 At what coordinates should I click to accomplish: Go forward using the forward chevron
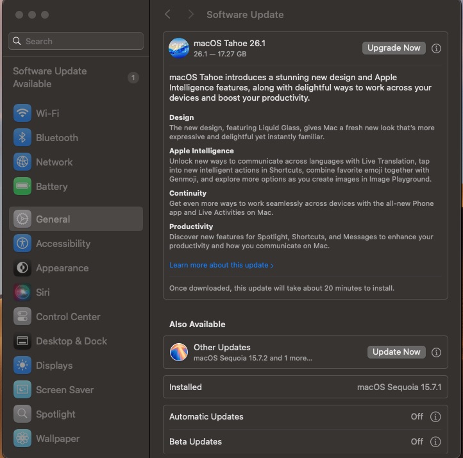[190, 15]
